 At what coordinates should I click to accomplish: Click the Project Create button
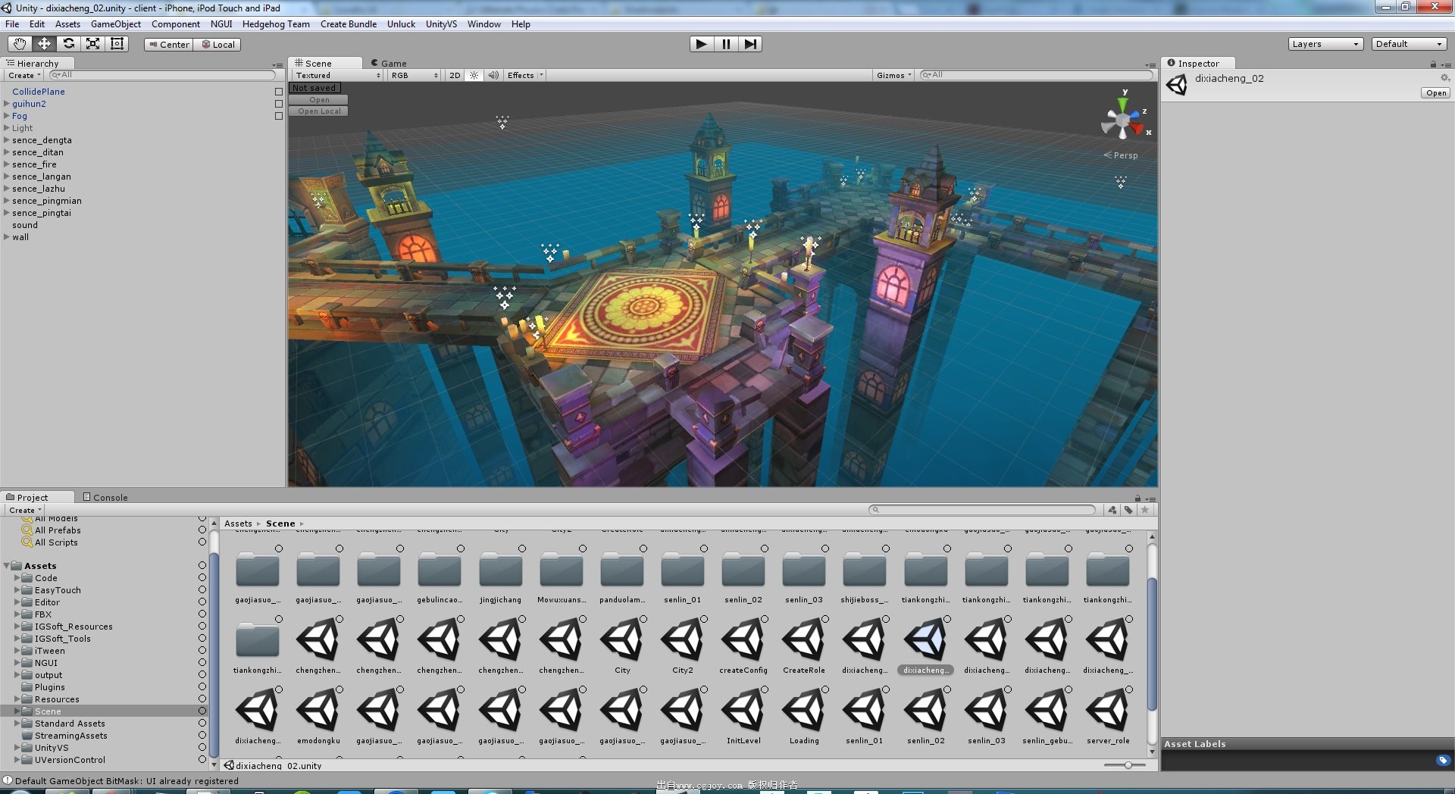pyautogui.click(x=25, y=510)
